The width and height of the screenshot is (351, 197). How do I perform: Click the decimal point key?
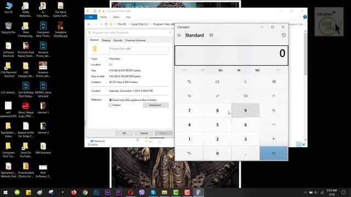(x=245, y=153)
